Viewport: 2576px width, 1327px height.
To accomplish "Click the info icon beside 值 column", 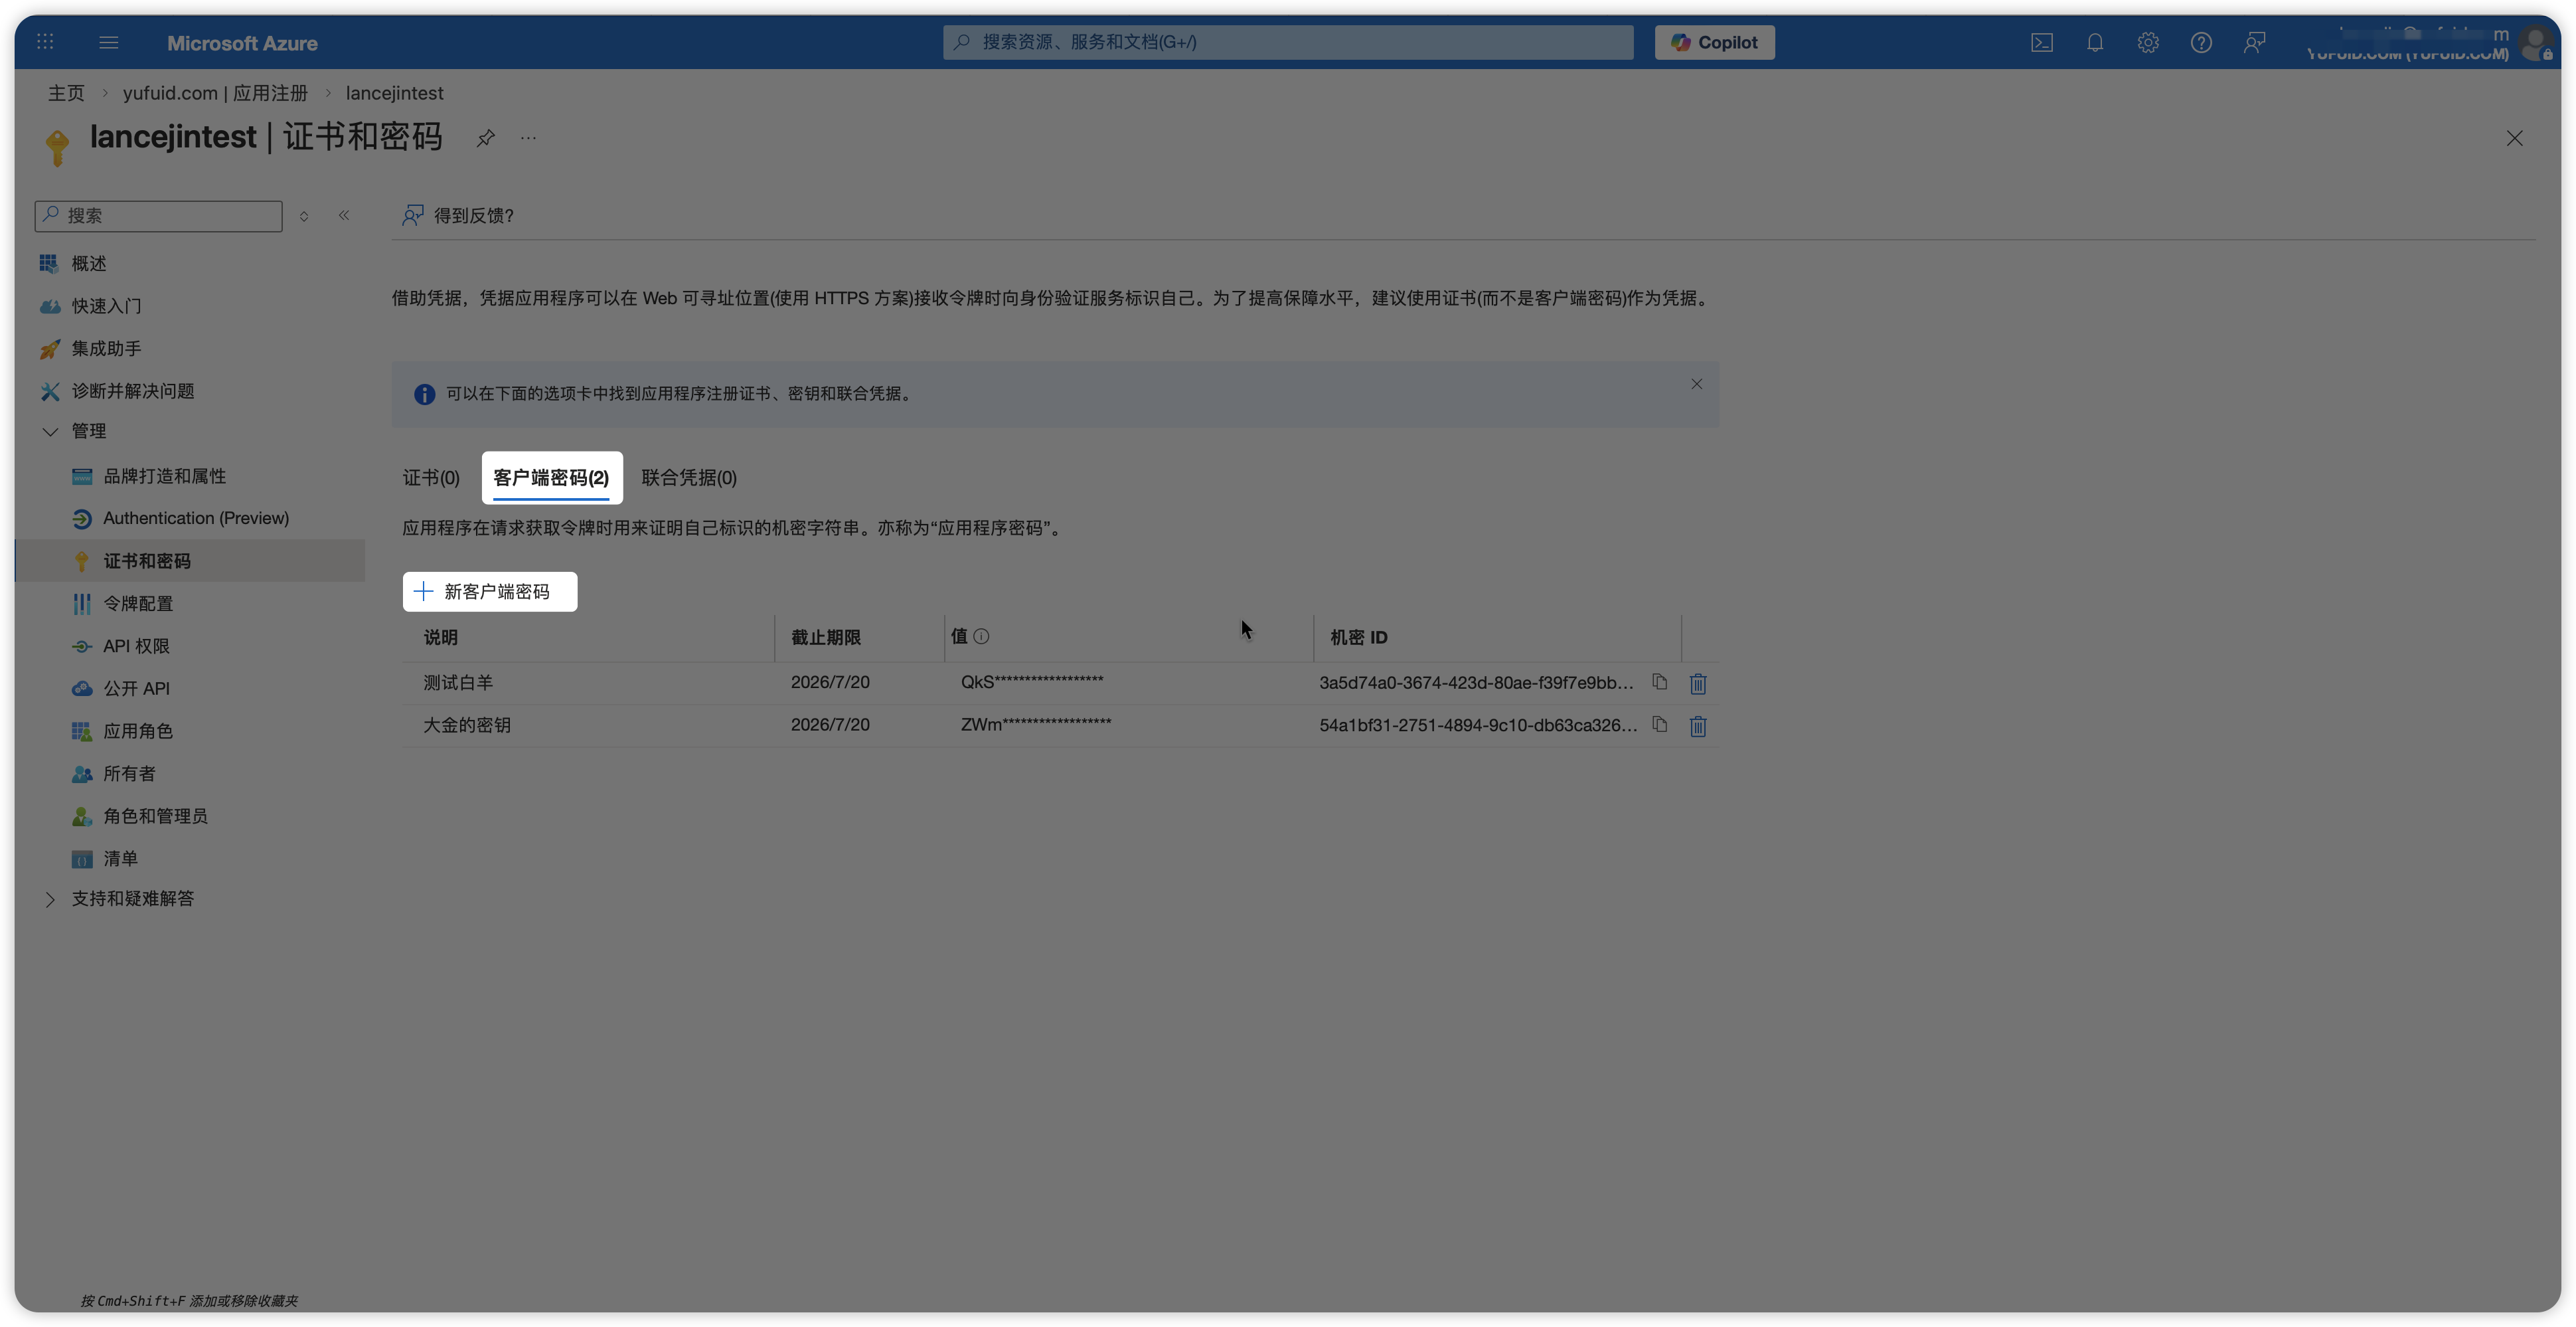I will tap(981, 636).
